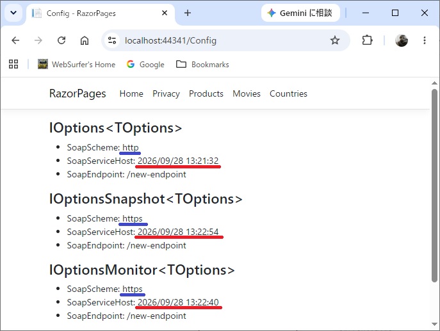Image resolution: width=440 pixels, height=331 pixels.
Task: Click SoapScheme https under IOptionsMonitor
Action: [x=104, y=289]
